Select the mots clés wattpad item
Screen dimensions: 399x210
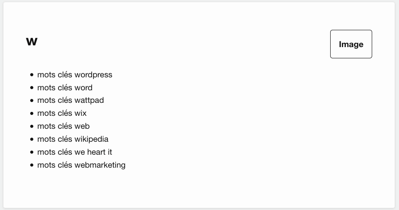pyautogui.click(x=71, y=100)
